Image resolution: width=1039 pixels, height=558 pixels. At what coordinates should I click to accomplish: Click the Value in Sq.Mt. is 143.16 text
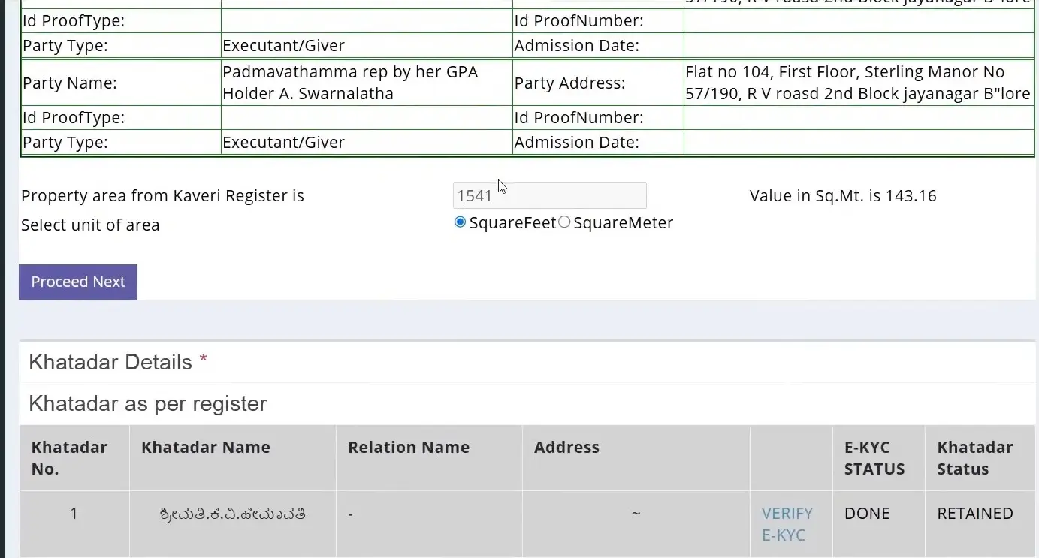[843, 196]
